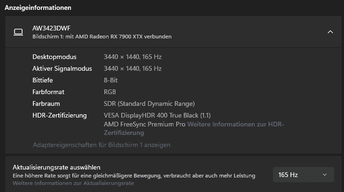The height and width of the screenshot is (192, 344).
Task: Open Adaptereigenschaften für Bildschirm 1 anzeigen link
Action: 102,145
